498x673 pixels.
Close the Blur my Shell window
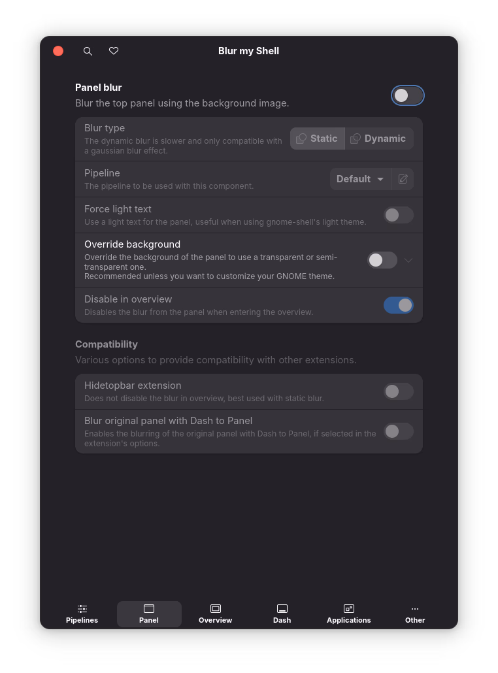[58, 51]
